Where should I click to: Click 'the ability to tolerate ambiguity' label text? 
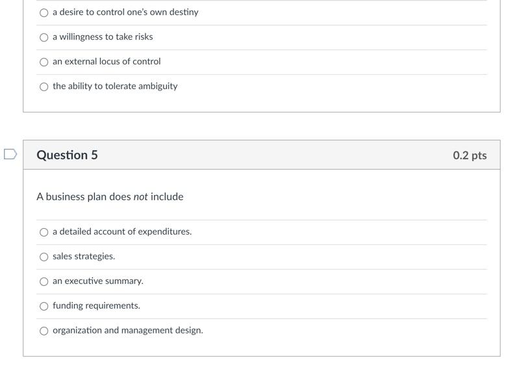click(x=115, y=86)
